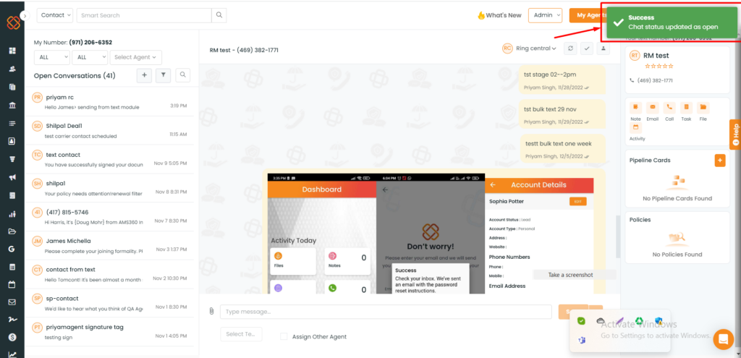The height and width of the screenshot is (358, 741).
Task: Open the dollar coin icon in the sidebar
Action: [x=12, y=337]
